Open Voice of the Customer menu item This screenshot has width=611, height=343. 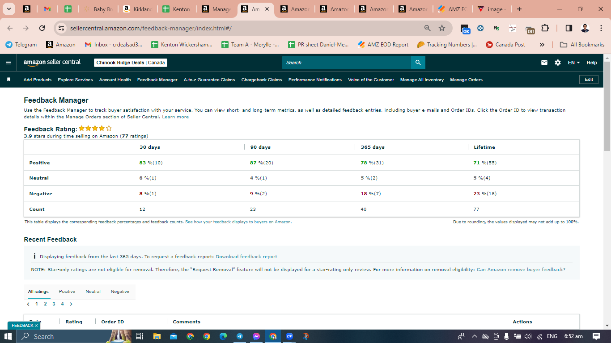371,80
